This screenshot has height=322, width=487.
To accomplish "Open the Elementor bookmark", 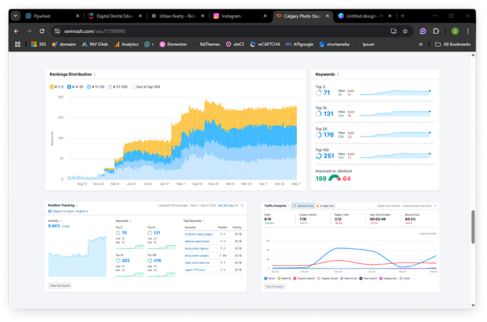I will click(173, 45).
